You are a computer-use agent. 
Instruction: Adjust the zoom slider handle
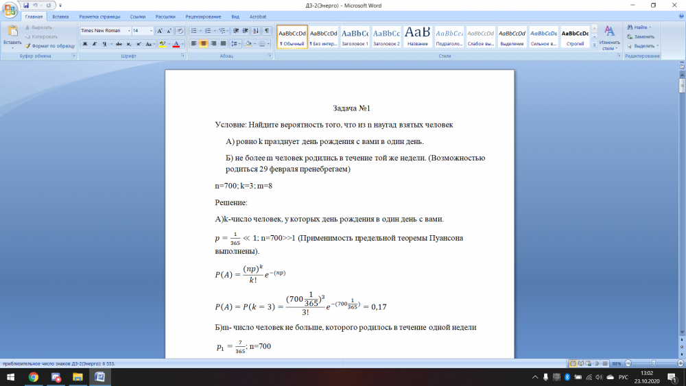(x=654, y=363)
